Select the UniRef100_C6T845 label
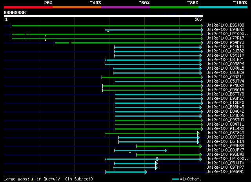Screen dimensions: 251x182 click(225, 133)
